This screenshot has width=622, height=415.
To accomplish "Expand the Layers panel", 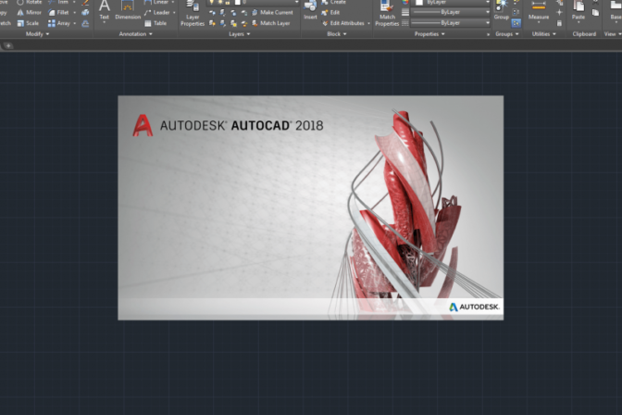I will 240,34.
